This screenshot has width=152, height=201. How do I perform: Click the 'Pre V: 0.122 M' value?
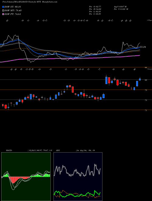coord(121,9)
